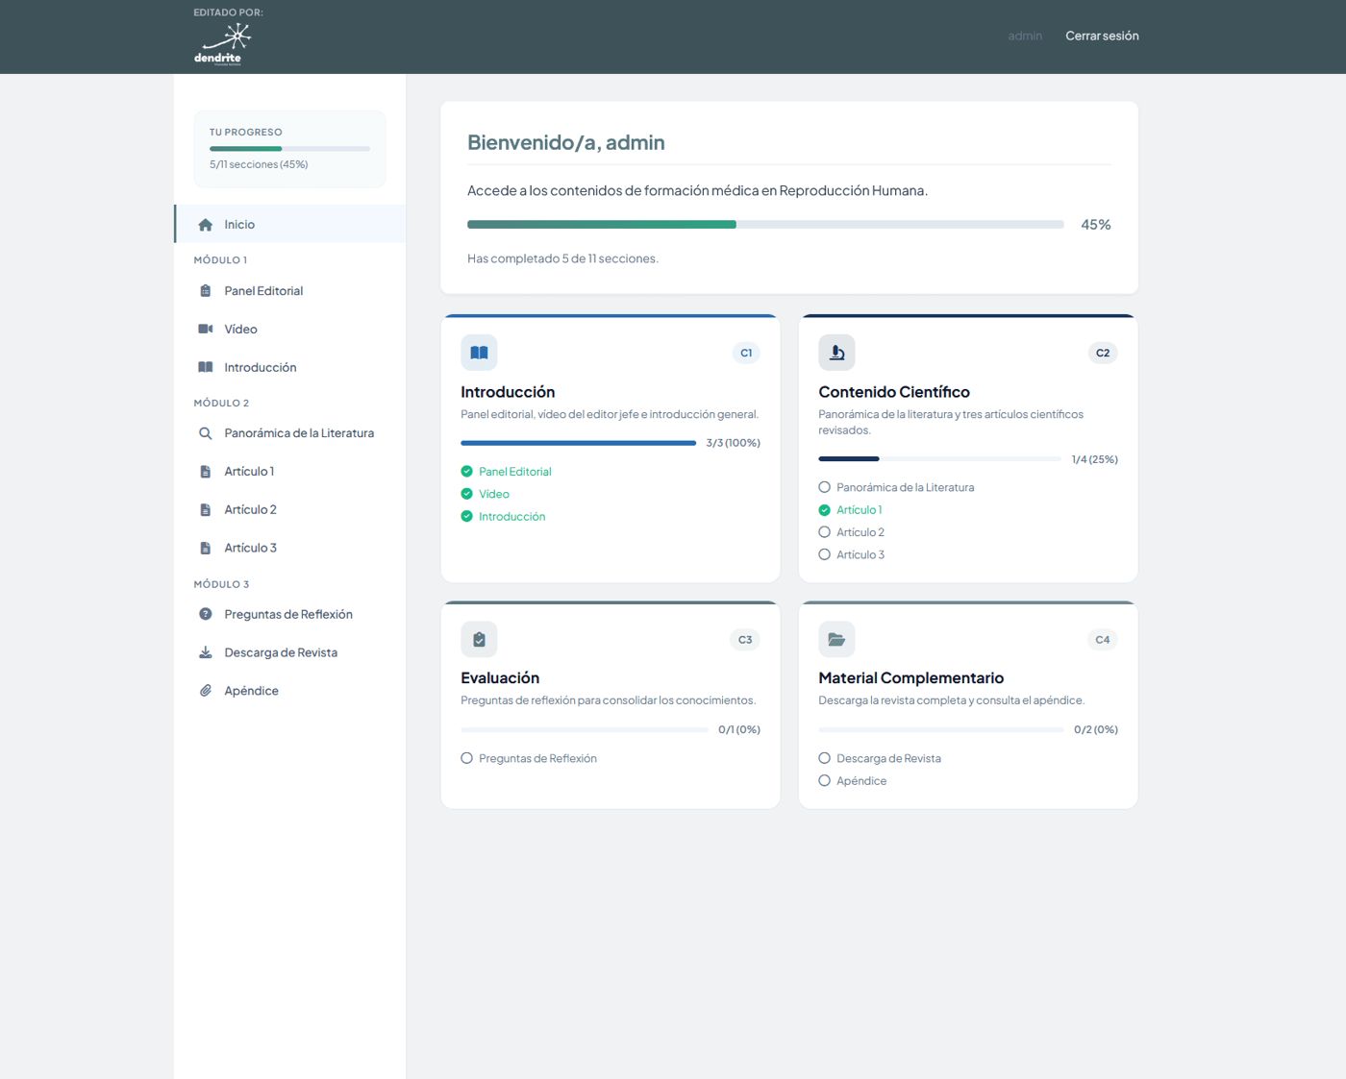This screenshot has width=1346, height=1079.
Task: Click '5/11 secciones (45%)' text in sidebar
Action: pyautogui.click(x=259, y=164)
